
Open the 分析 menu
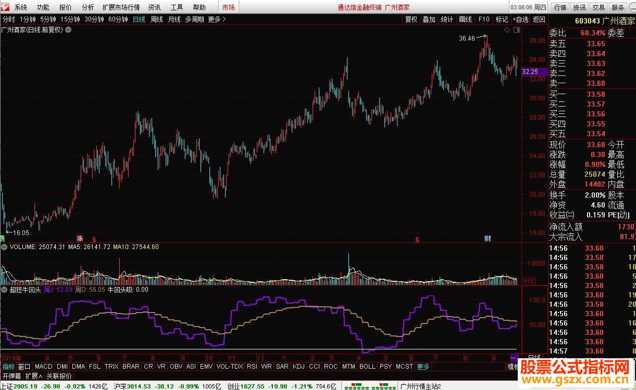point(88,7)
